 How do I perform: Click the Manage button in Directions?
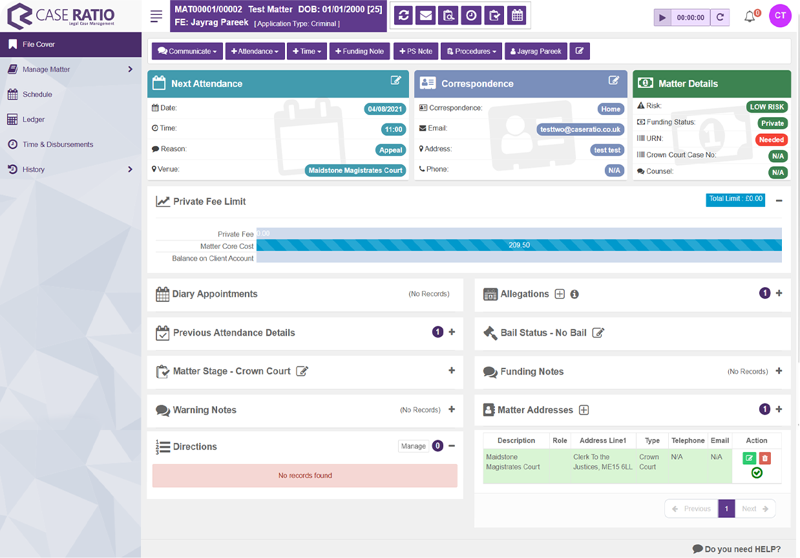[x=413, y=446]
